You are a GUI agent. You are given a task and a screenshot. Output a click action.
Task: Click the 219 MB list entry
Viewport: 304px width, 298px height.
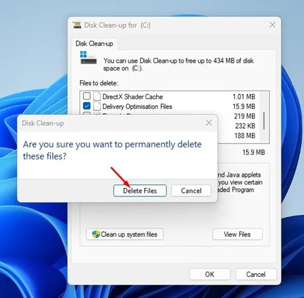click(244, 116)
